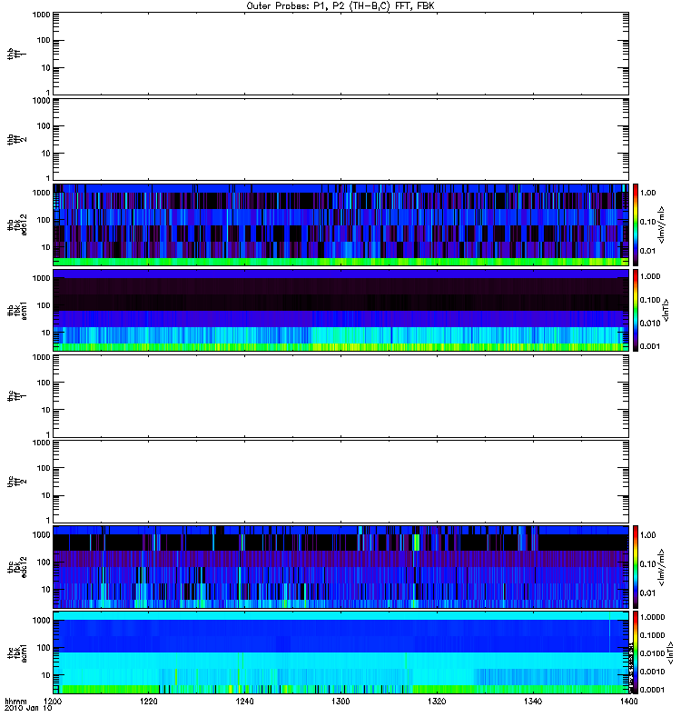The width and height of the screenshot is (681, 727).
Task: Click the '1200' time axis label
Action: pyautogui.click(x=53, y=701)
